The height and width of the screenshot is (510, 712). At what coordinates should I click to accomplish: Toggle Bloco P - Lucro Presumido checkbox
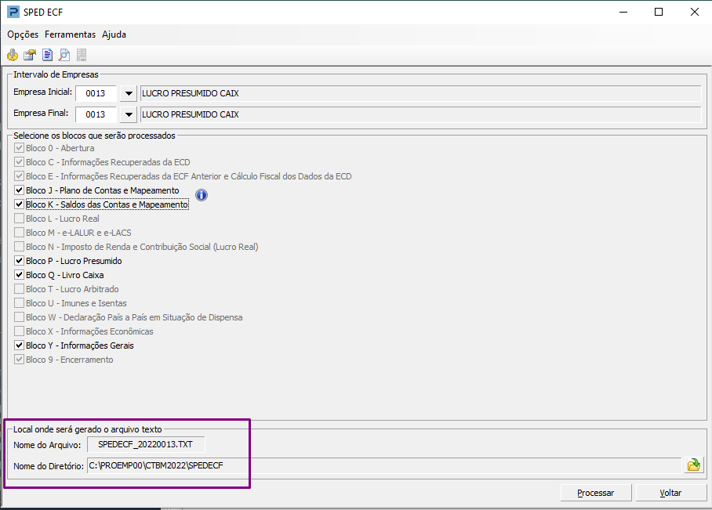[x=19, y=260]
